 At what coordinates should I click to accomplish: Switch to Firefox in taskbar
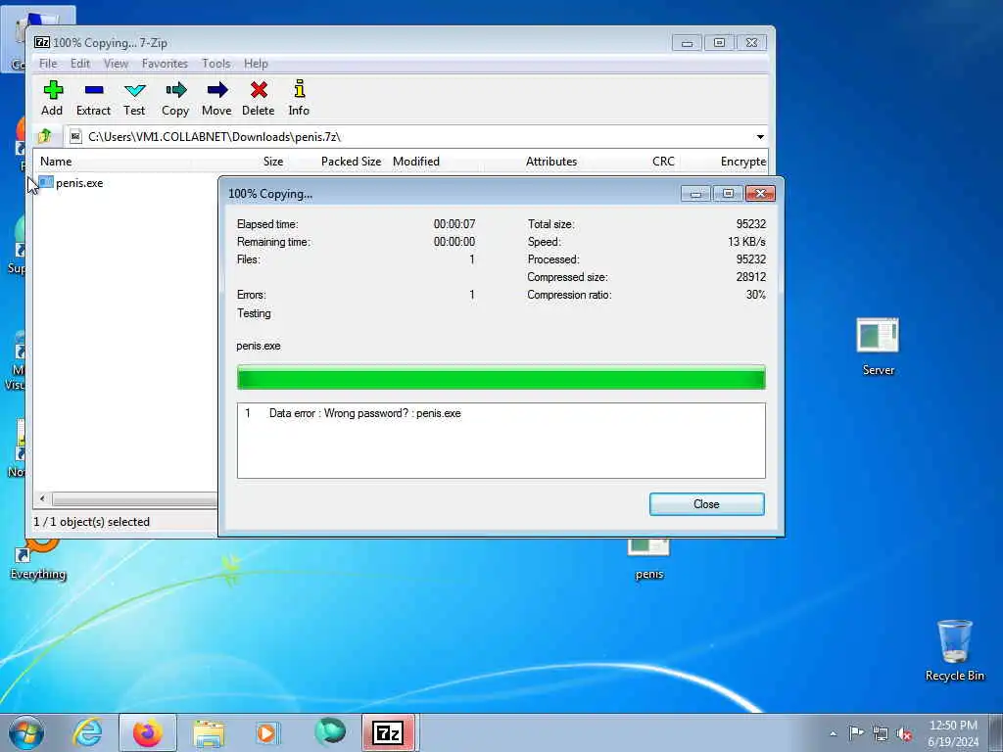point(148,732)
